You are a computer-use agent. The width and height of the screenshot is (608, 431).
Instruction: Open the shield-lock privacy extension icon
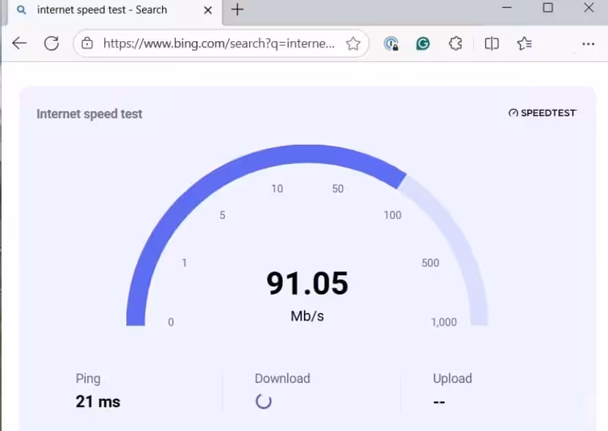pyautogui.click(x=391, y=43)
